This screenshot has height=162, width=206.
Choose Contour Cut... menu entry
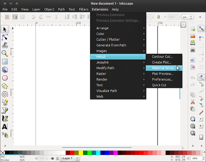point(164,57)
